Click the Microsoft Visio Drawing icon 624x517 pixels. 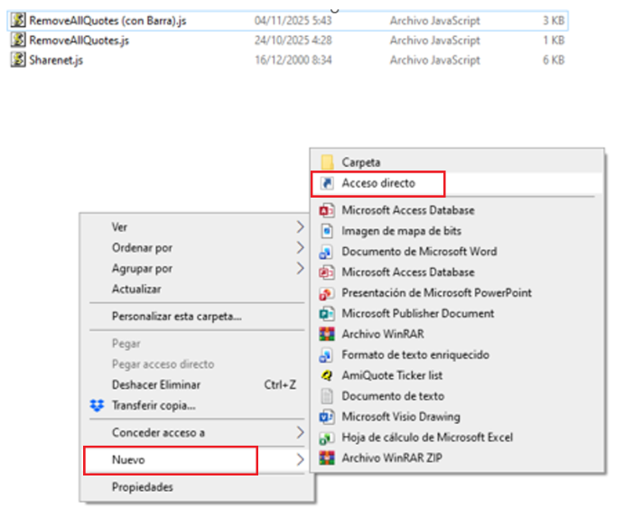[x=327, y=417]
